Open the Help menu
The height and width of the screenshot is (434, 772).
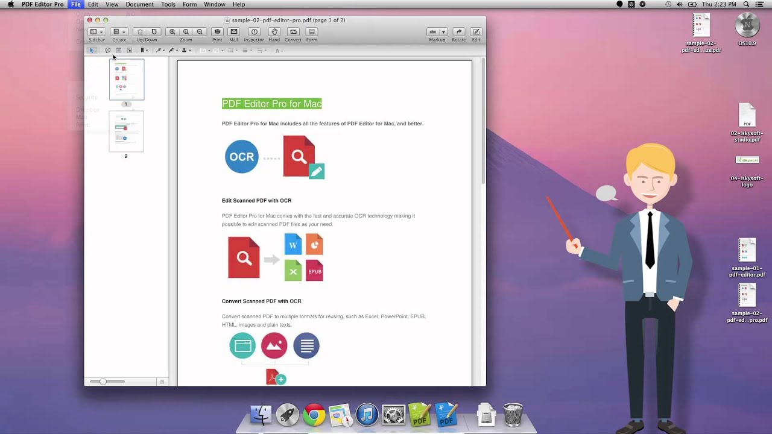point(239,4)
